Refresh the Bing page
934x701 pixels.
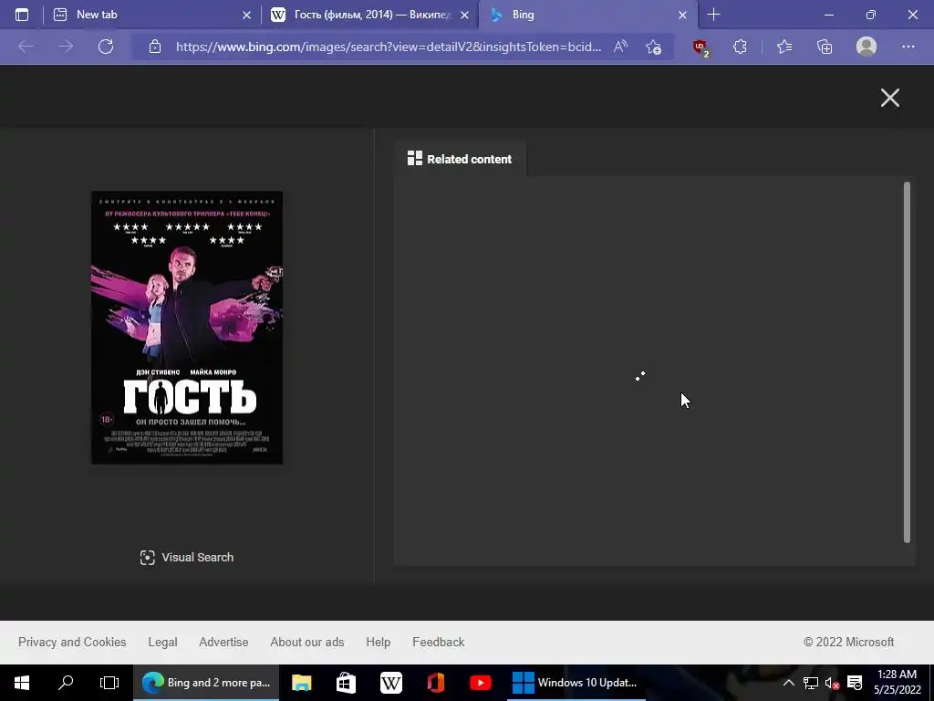coord(106,47)
